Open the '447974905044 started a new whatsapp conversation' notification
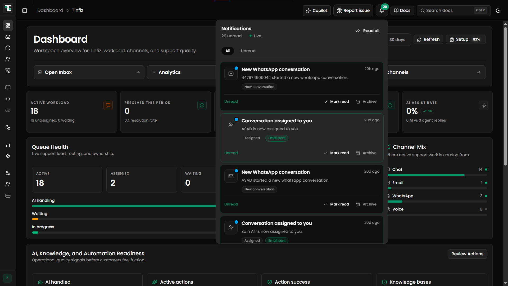 (302, 86)
